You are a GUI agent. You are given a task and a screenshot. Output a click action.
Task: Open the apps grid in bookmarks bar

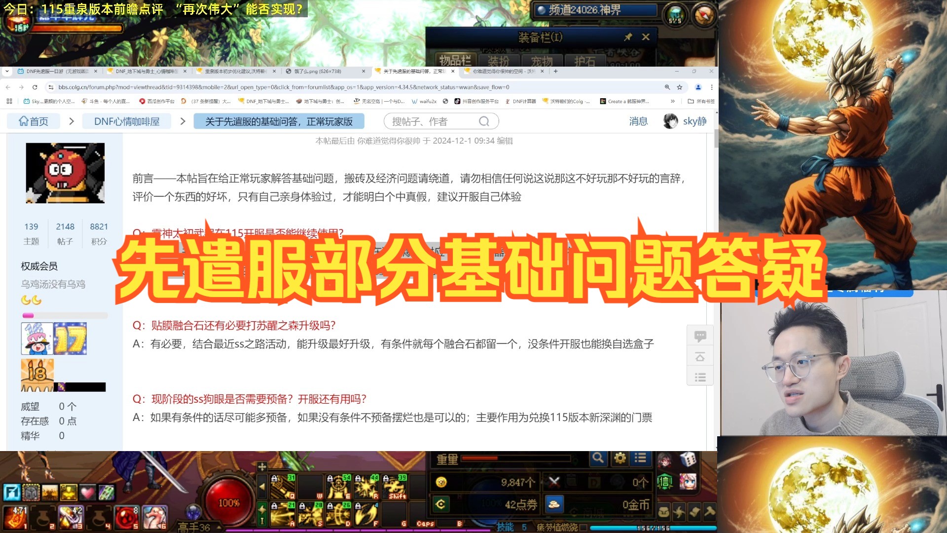9,101
